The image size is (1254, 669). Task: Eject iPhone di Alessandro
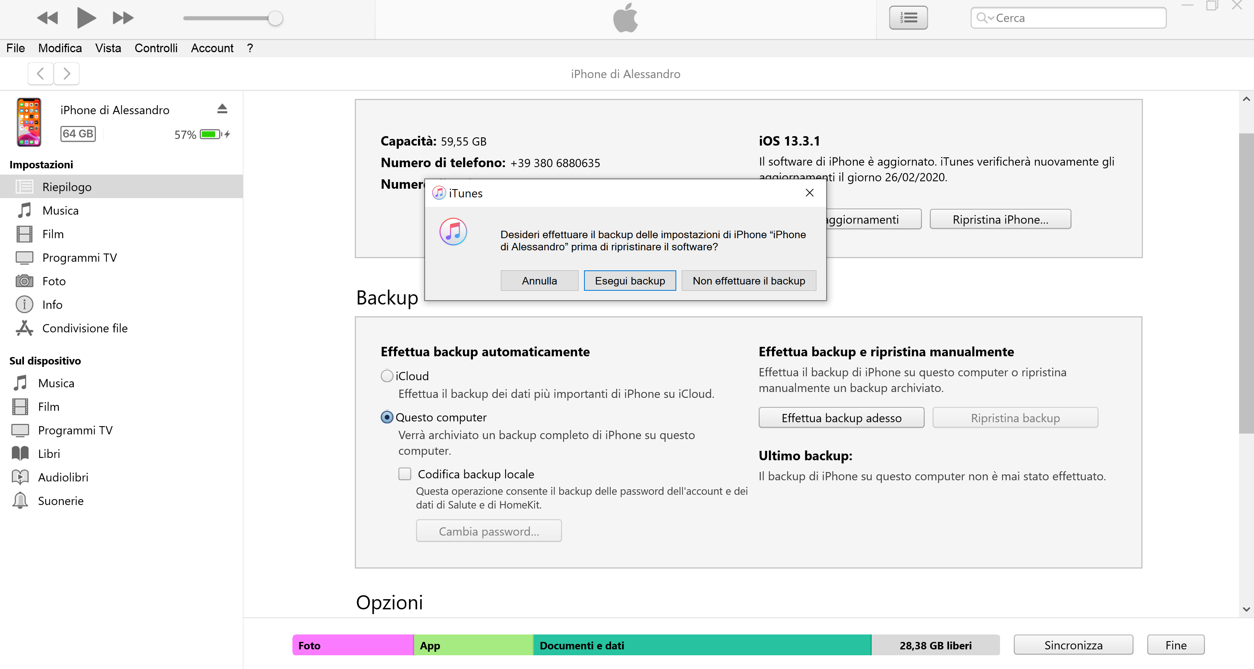click(x=222, y=109)
